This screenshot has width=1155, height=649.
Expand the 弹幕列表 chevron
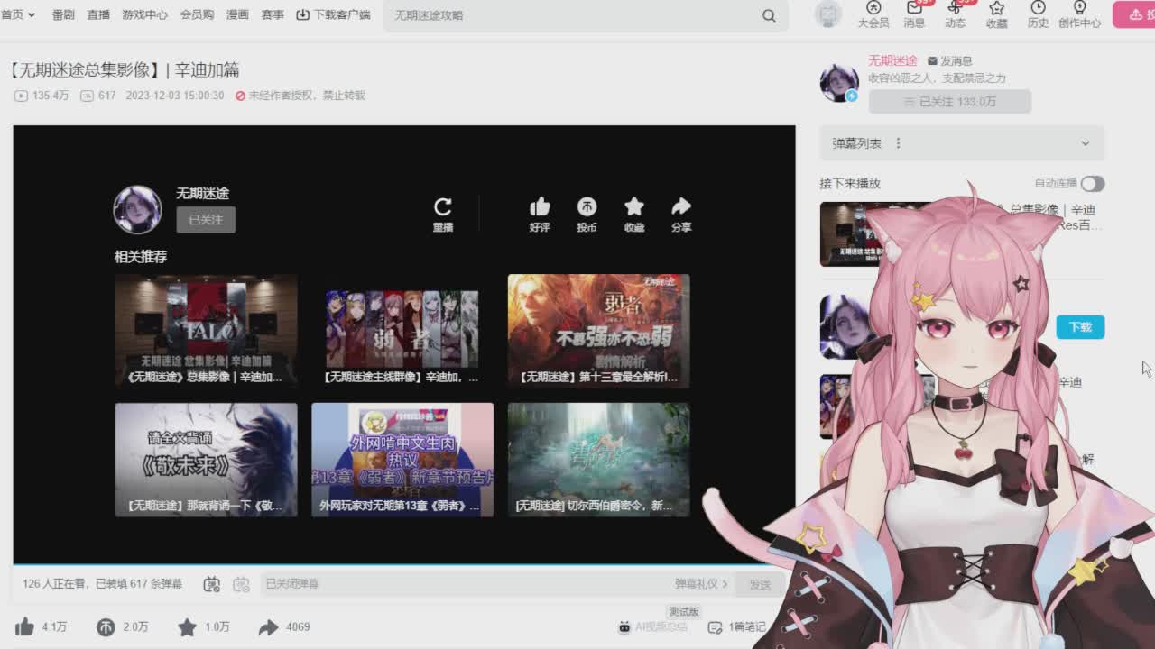click(1086, 143)
